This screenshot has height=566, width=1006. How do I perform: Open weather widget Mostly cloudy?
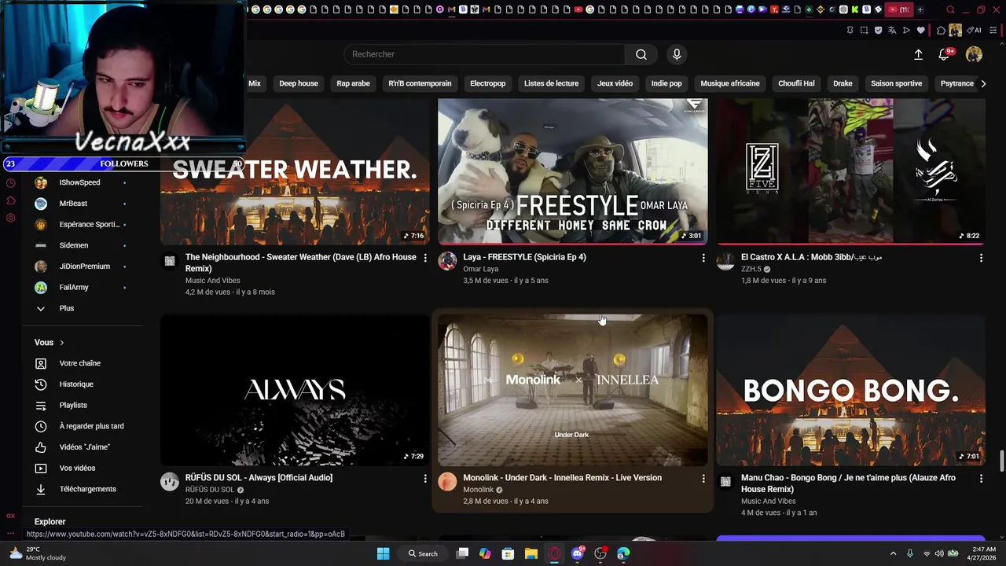(37, 553)
